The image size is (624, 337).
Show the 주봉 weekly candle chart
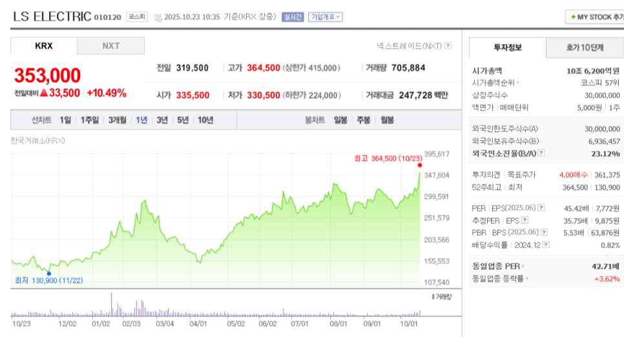364,120
